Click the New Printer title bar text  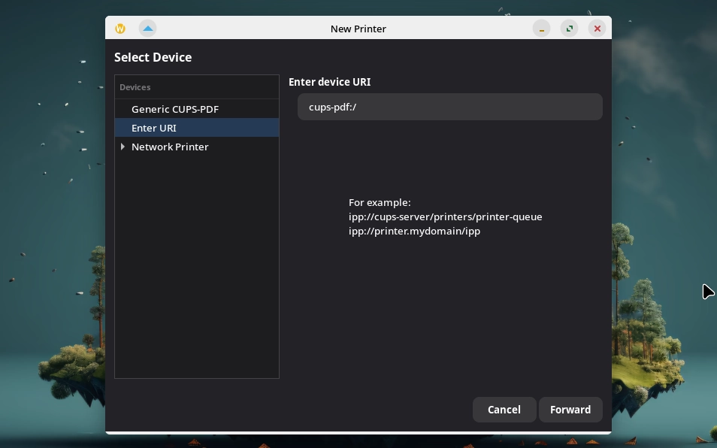358,29
